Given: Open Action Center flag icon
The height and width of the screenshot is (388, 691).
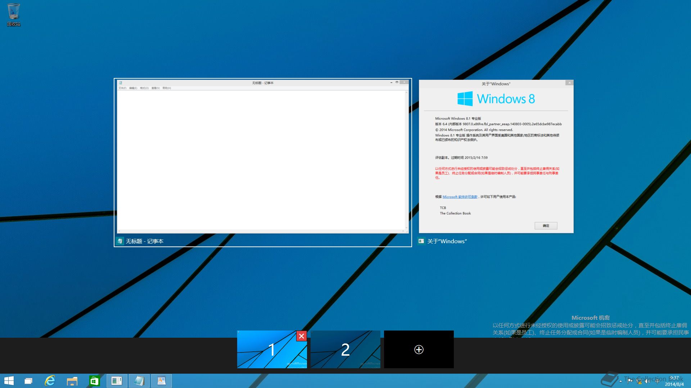Looking at the screenshot, I should pos(629,381).
